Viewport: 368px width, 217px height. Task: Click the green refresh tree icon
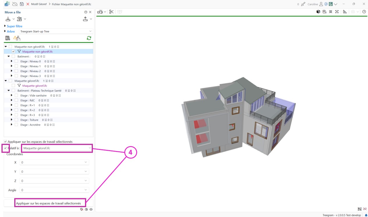click(89, 38)
